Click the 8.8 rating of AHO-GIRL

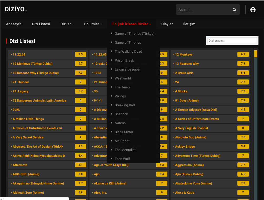81,174
